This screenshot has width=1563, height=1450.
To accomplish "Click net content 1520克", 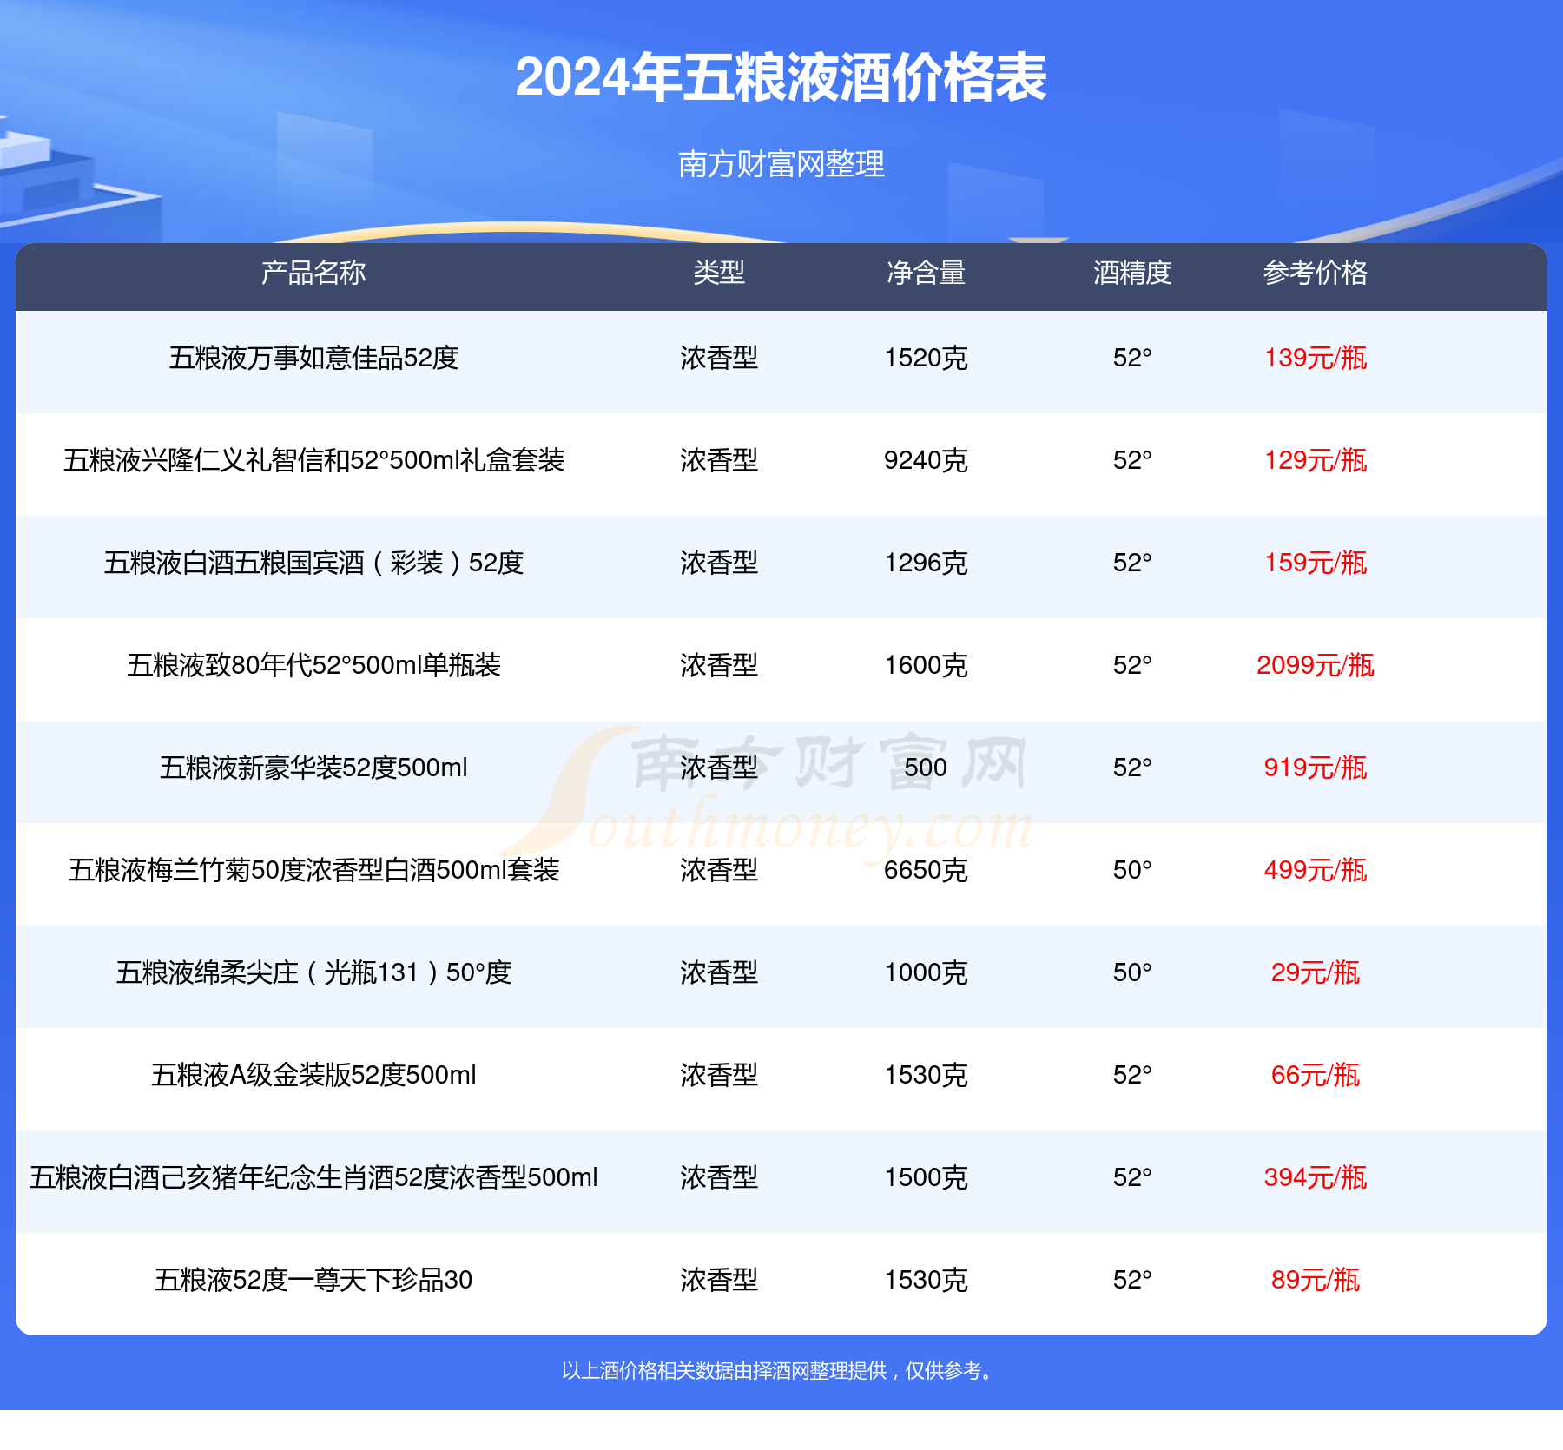I will (x=926, y=358).
